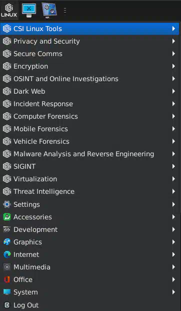Screen dimensions: 181x311
Task: Click the red Office suite icon
Action: click(x=7, y=279)
